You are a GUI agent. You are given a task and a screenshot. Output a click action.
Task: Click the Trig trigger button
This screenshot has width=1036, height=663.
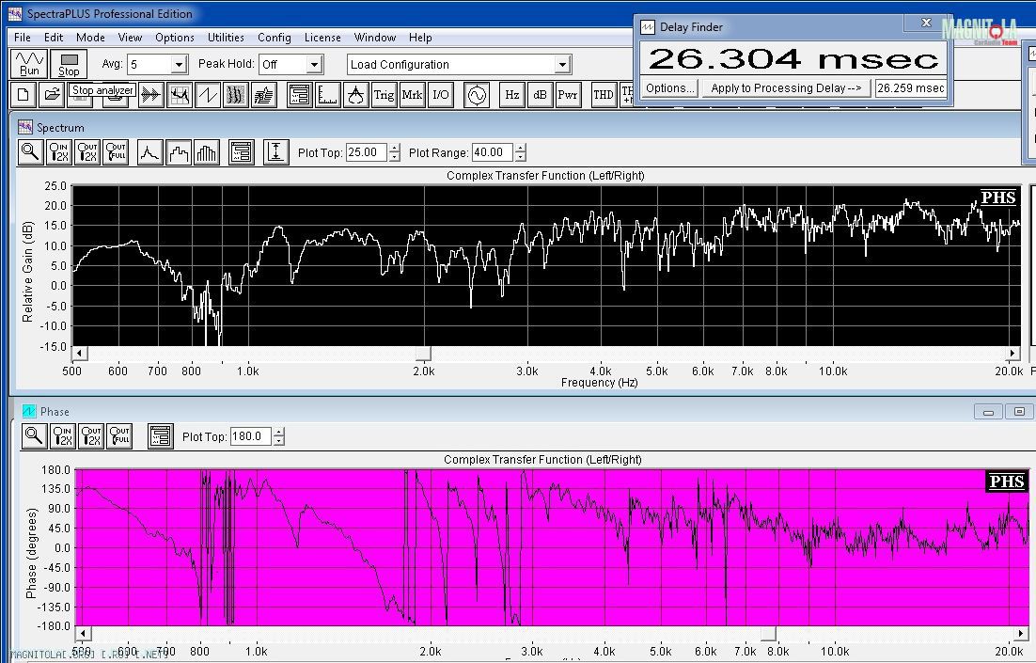pyautogui.click(x=384, y=95)
